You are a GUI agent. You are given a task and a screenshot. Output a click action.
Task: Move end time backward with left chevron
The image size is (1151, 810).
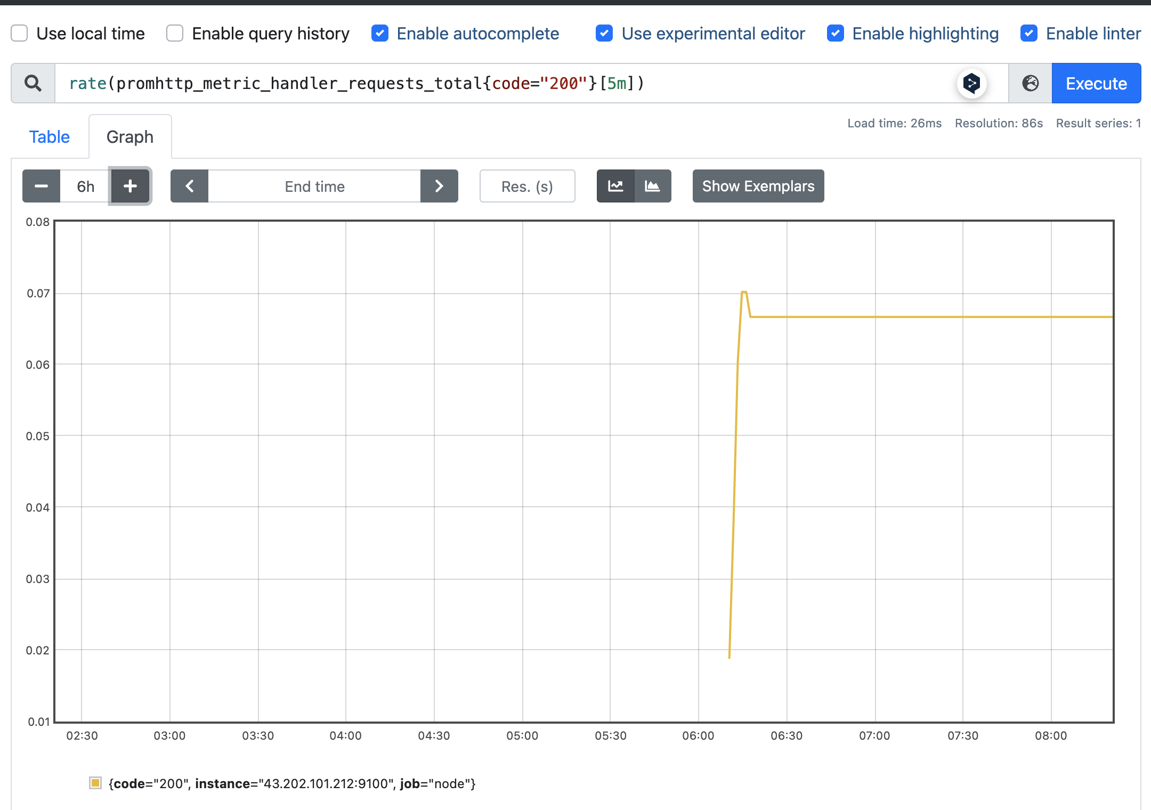[189, 186]
